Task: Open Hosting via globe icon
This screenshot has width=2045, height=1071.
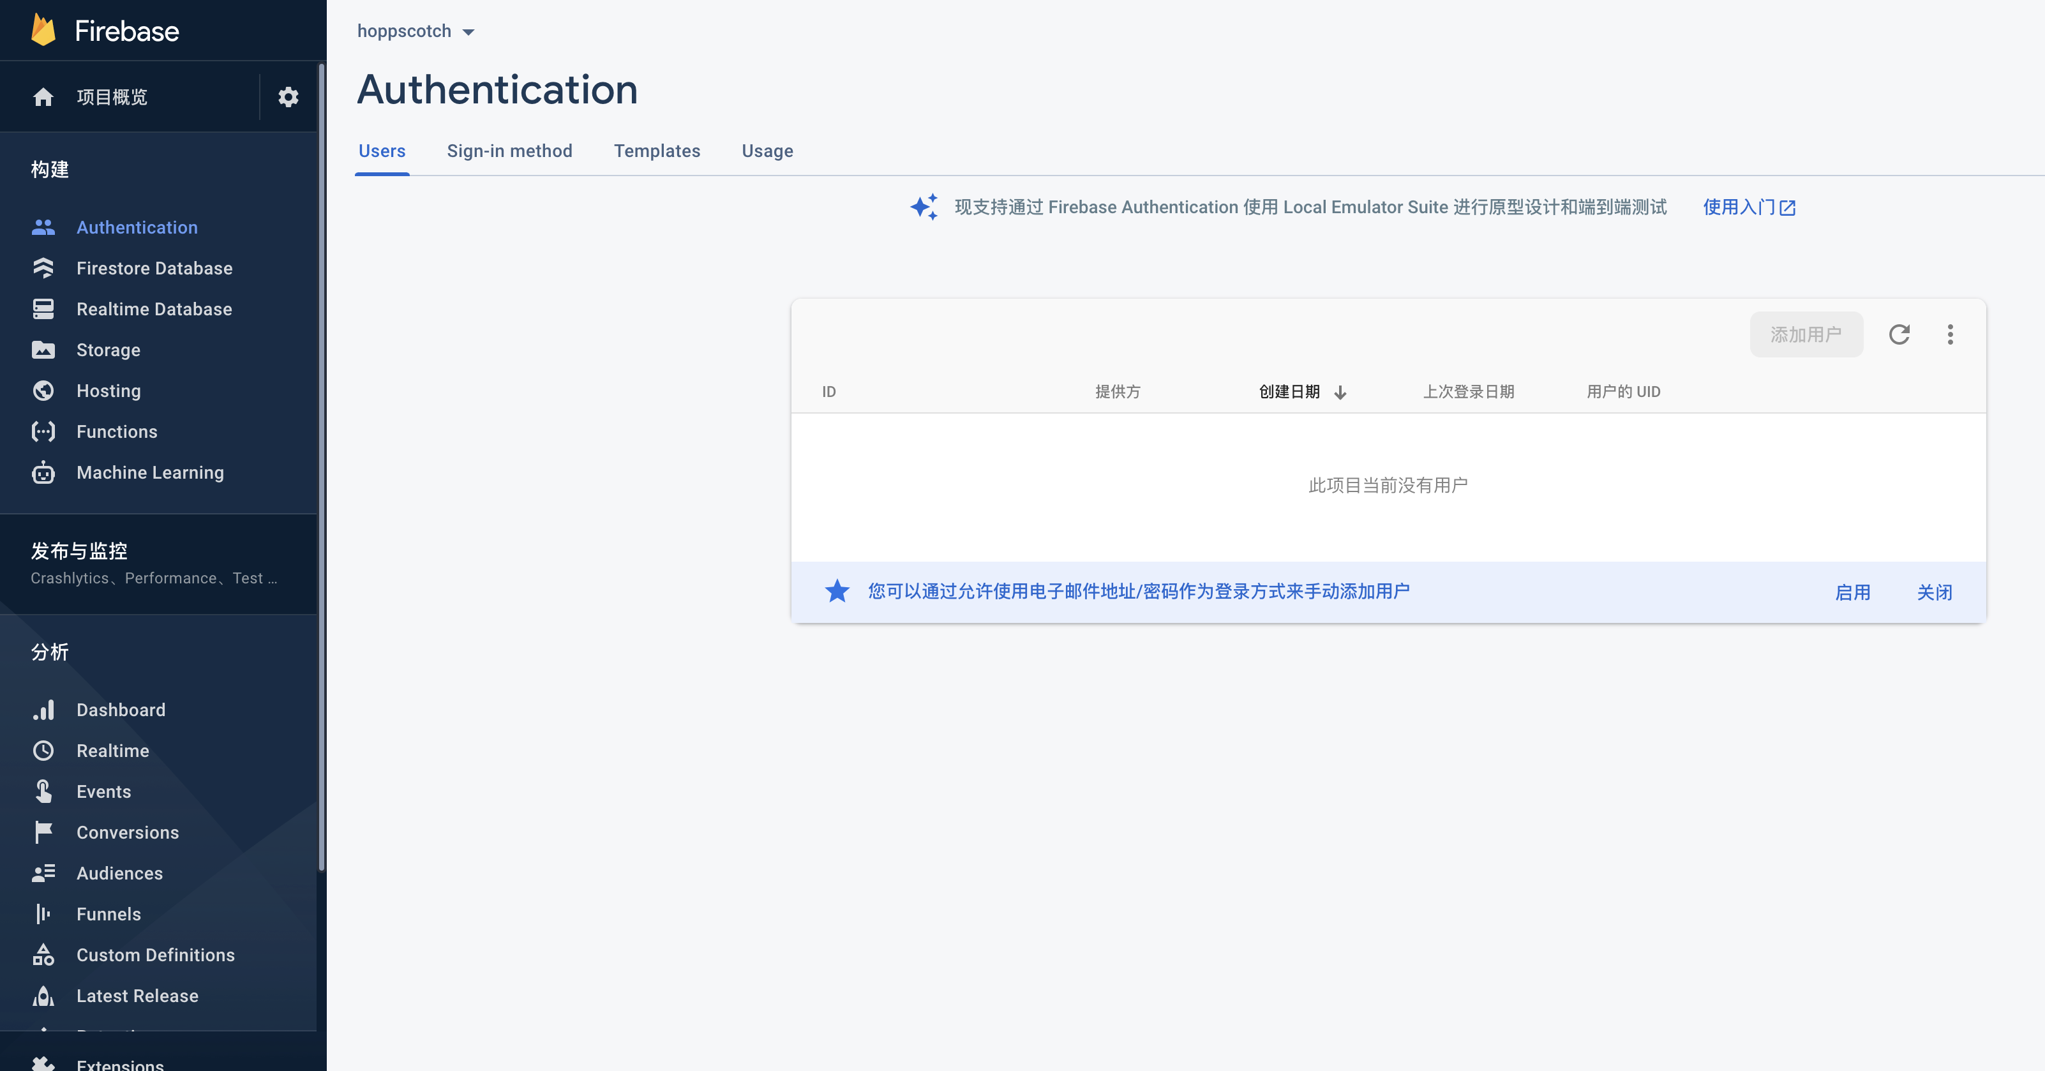Action: pos(43,391)
